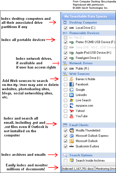Viewport: 116px width, 173px height.
Task: Enable the Search Inside Archives checkbox
Action: tap(65, 160)
